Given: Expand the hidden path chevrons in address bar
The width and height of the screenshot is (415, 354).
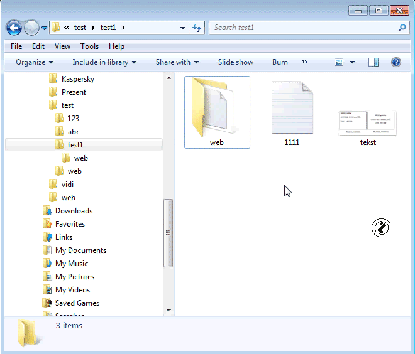Looking at the screenshot, I should (67, 28).
